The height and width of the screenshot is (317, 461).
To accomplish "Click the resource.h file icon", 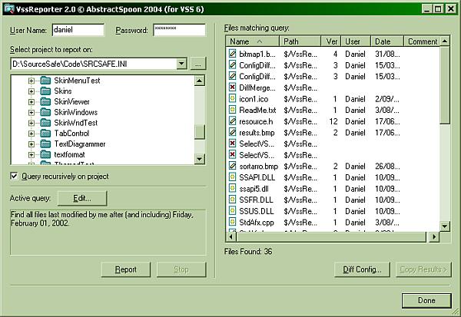I will [x=233, y=121].
